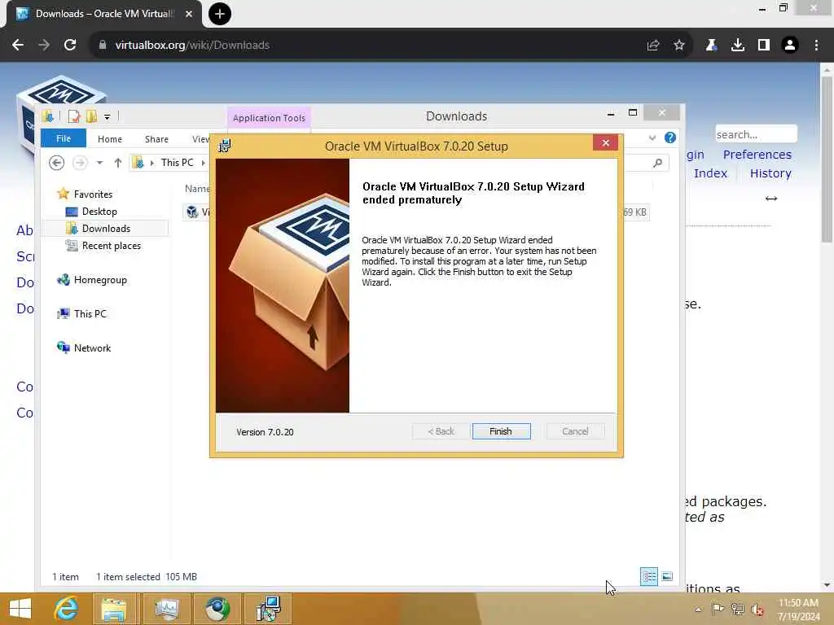Viewport: 834px width, 625px height.
Task: Click the Name column header in Explorer
Action: tap(197, 189)
